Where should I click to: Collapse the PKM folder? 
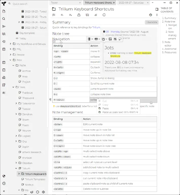[10, 60]
